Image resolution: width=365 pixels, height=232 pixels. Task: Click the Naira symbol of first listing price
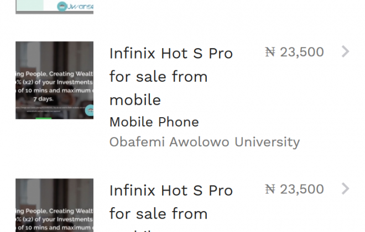tap(270, 52)
